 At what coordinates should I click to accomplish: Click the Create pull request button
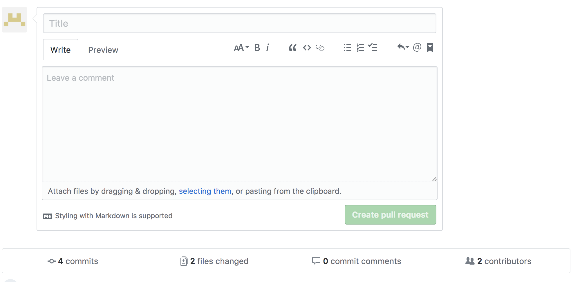[390, 215]
